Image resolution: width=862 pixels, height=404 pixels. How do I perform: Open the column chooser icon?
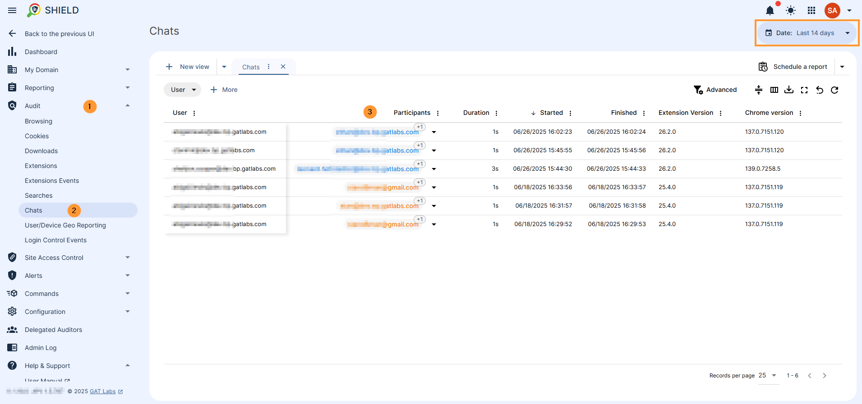coord(774,90)
